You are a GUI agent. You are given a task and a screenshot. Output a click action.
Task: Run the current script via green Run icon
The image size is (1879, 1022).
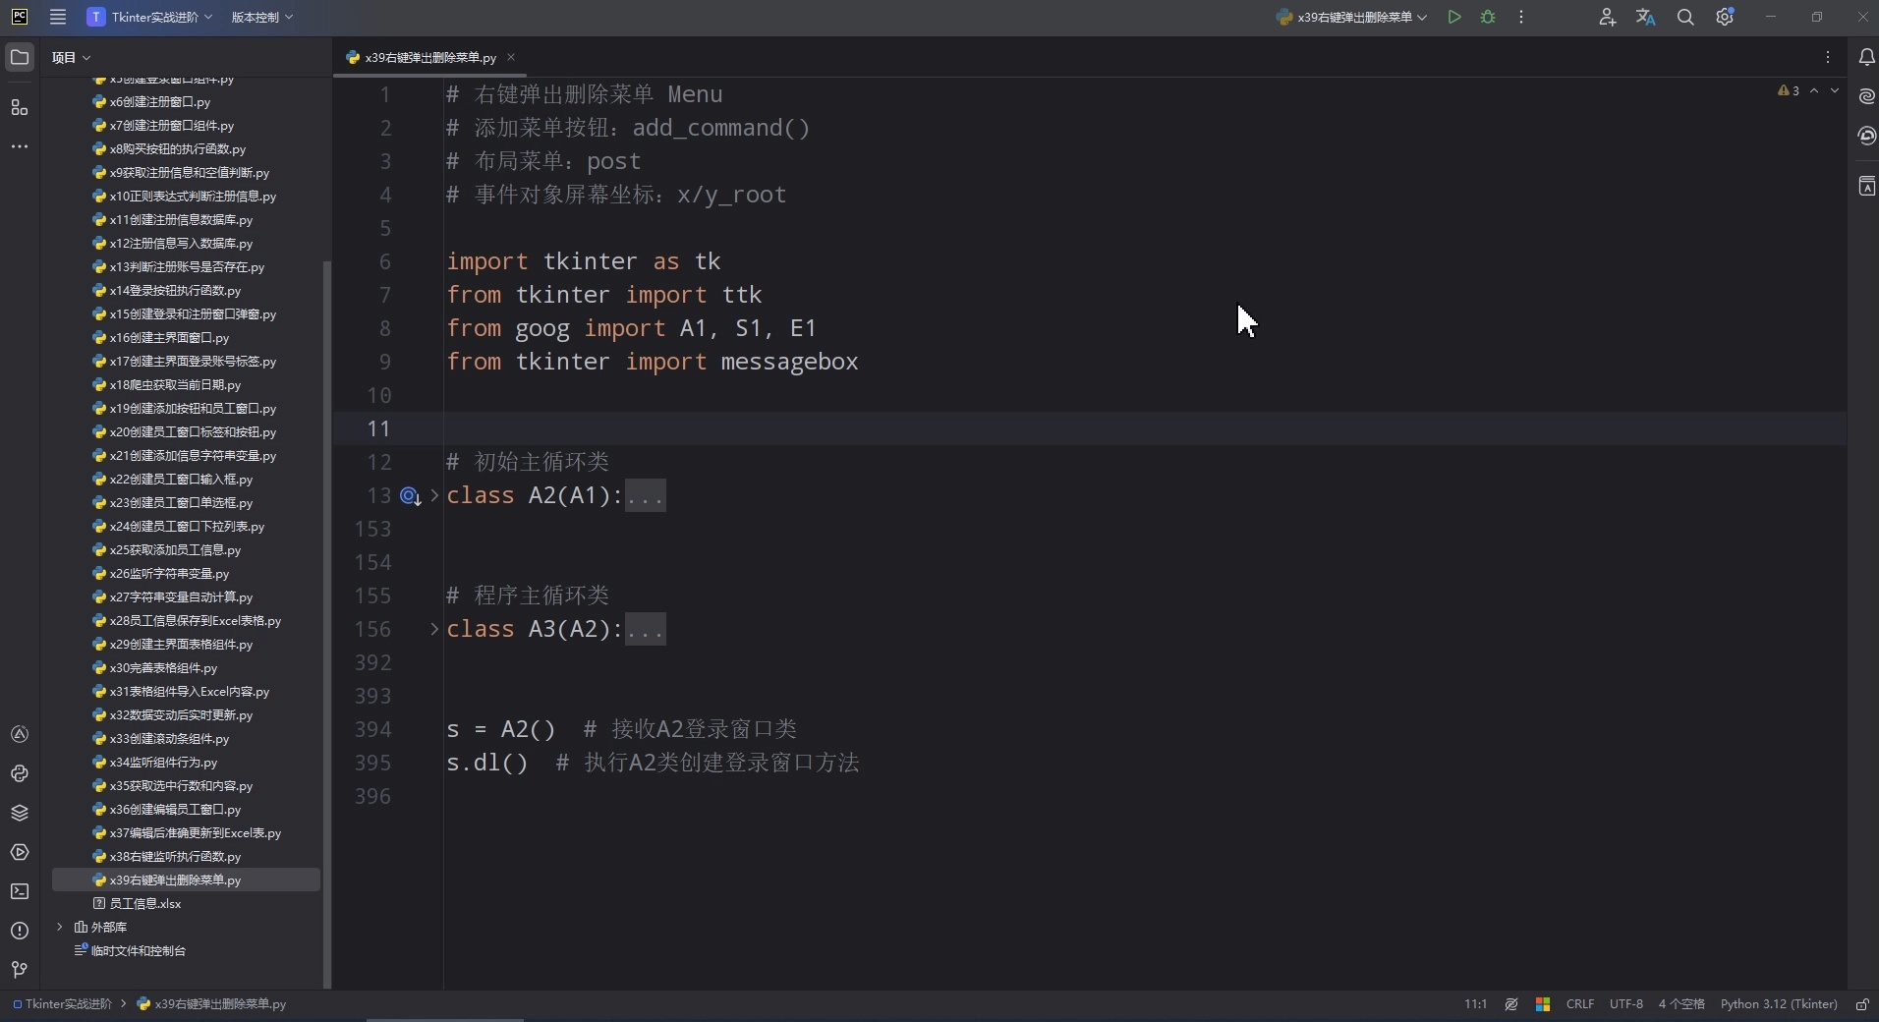pyautogui.click(x=1454, y=17)
